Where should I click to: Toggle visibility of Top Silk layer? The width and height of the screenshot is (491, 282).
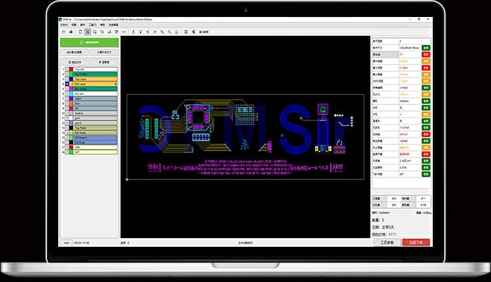[67, 69]
